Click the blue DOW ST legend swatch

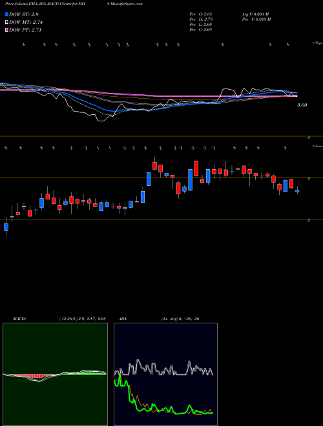[7, 14]
